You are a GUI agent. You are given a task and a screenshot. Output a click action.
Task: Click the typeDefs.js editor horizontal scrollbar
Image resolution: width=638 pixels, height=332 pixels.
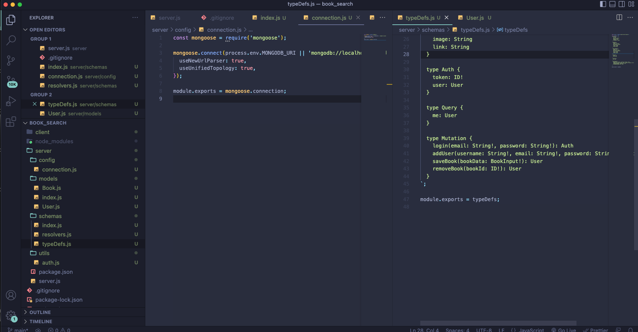tap(498, 323)
